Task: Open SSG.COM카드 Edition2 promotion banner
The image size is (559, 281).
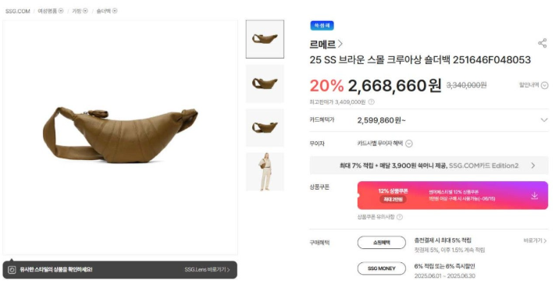Action: (x=429, y=165)
